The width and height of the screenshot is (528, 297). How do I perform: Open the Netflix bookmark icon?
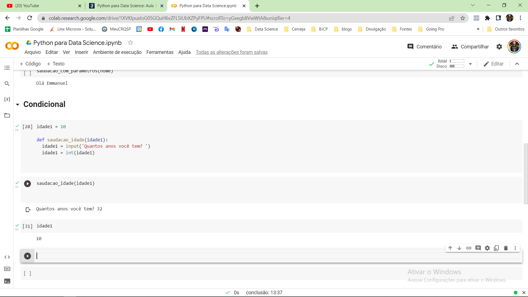[x=183, y=29]
